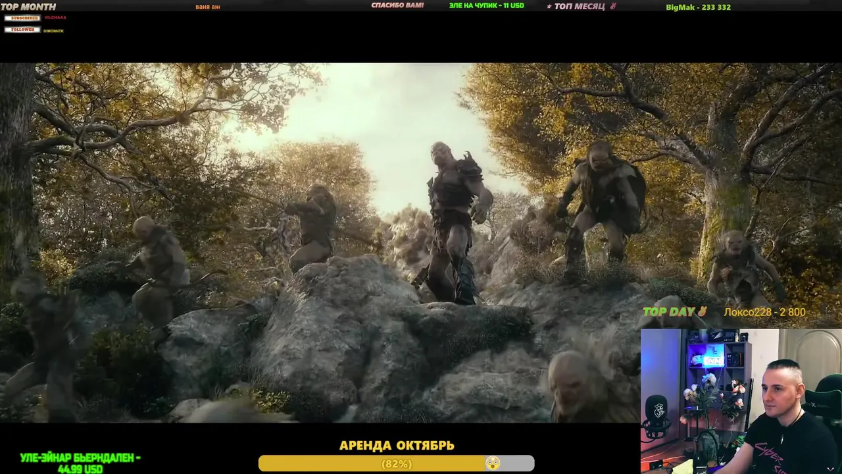Screen dimensions: 842x474
Task: Click the TOP DAY label
Action: [668, 312]
